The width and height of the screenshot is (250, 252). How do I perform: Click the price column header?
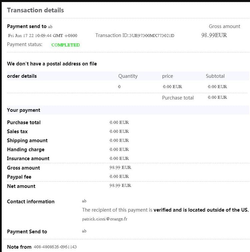(x=167, y=76)
